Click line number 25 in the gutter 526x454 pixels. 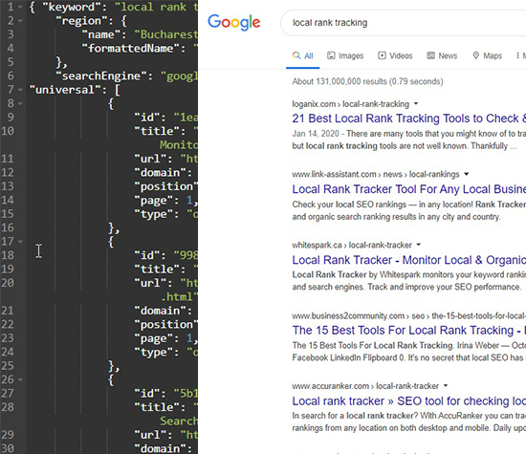(8, 366)
